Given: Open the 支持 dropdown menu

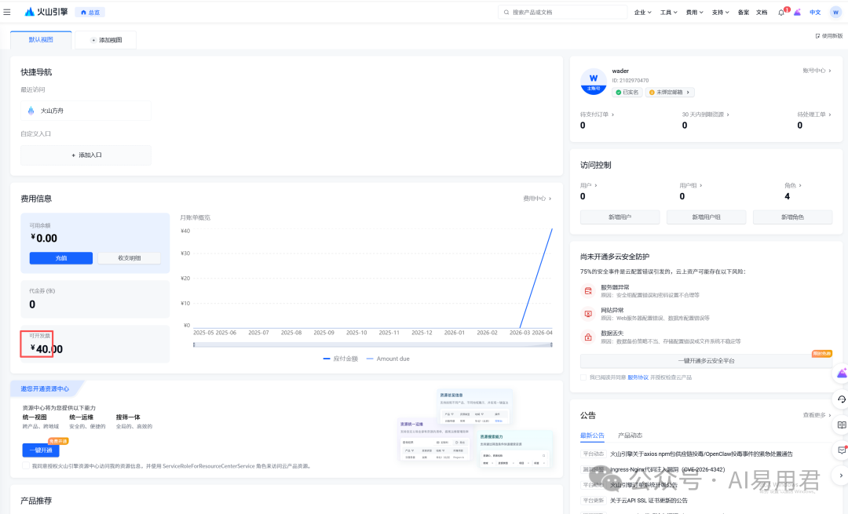Looking at the screenshot, I should point(717,12).
